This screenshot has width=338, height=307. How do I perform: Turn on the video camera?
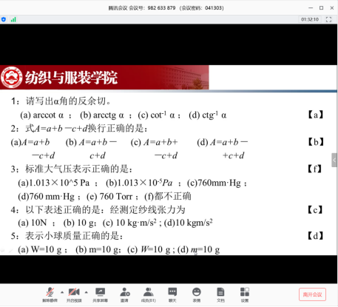pos(74,294)
